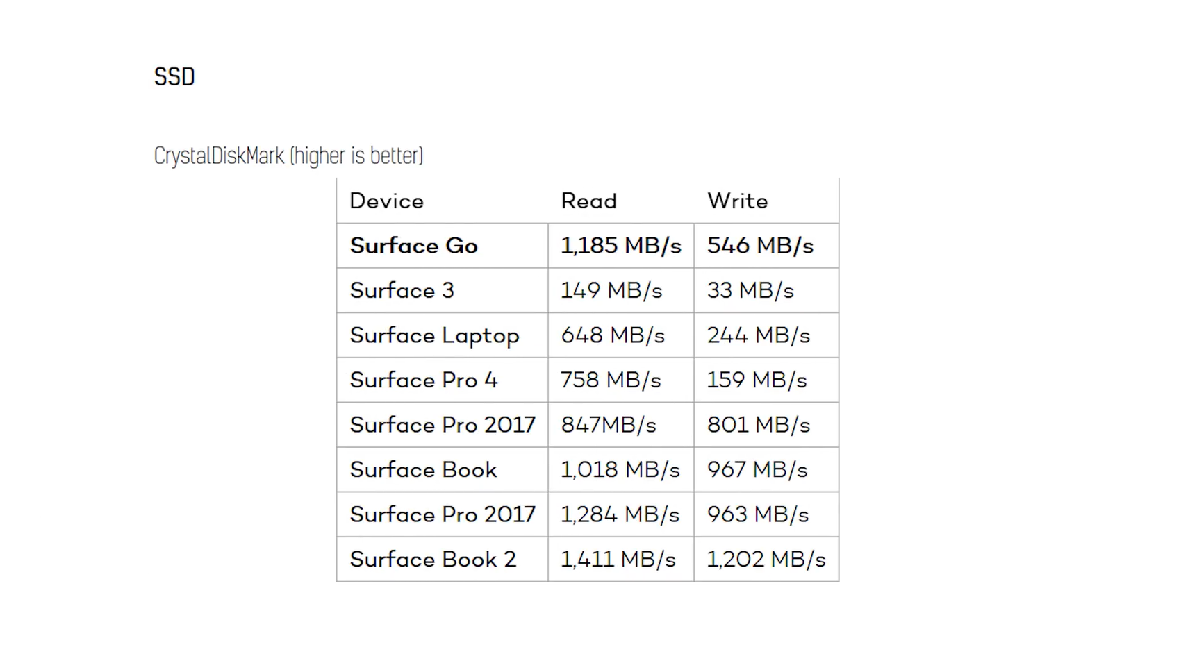The width and height of the screenshot is (1181, 663).
Task: Click the SSD heading
Action: 174,76
